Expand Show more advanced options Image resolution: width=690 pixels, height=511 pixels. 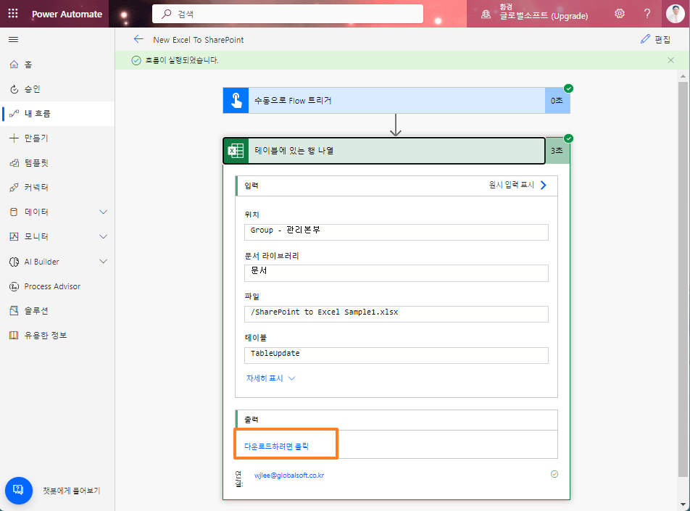[270, 378]
